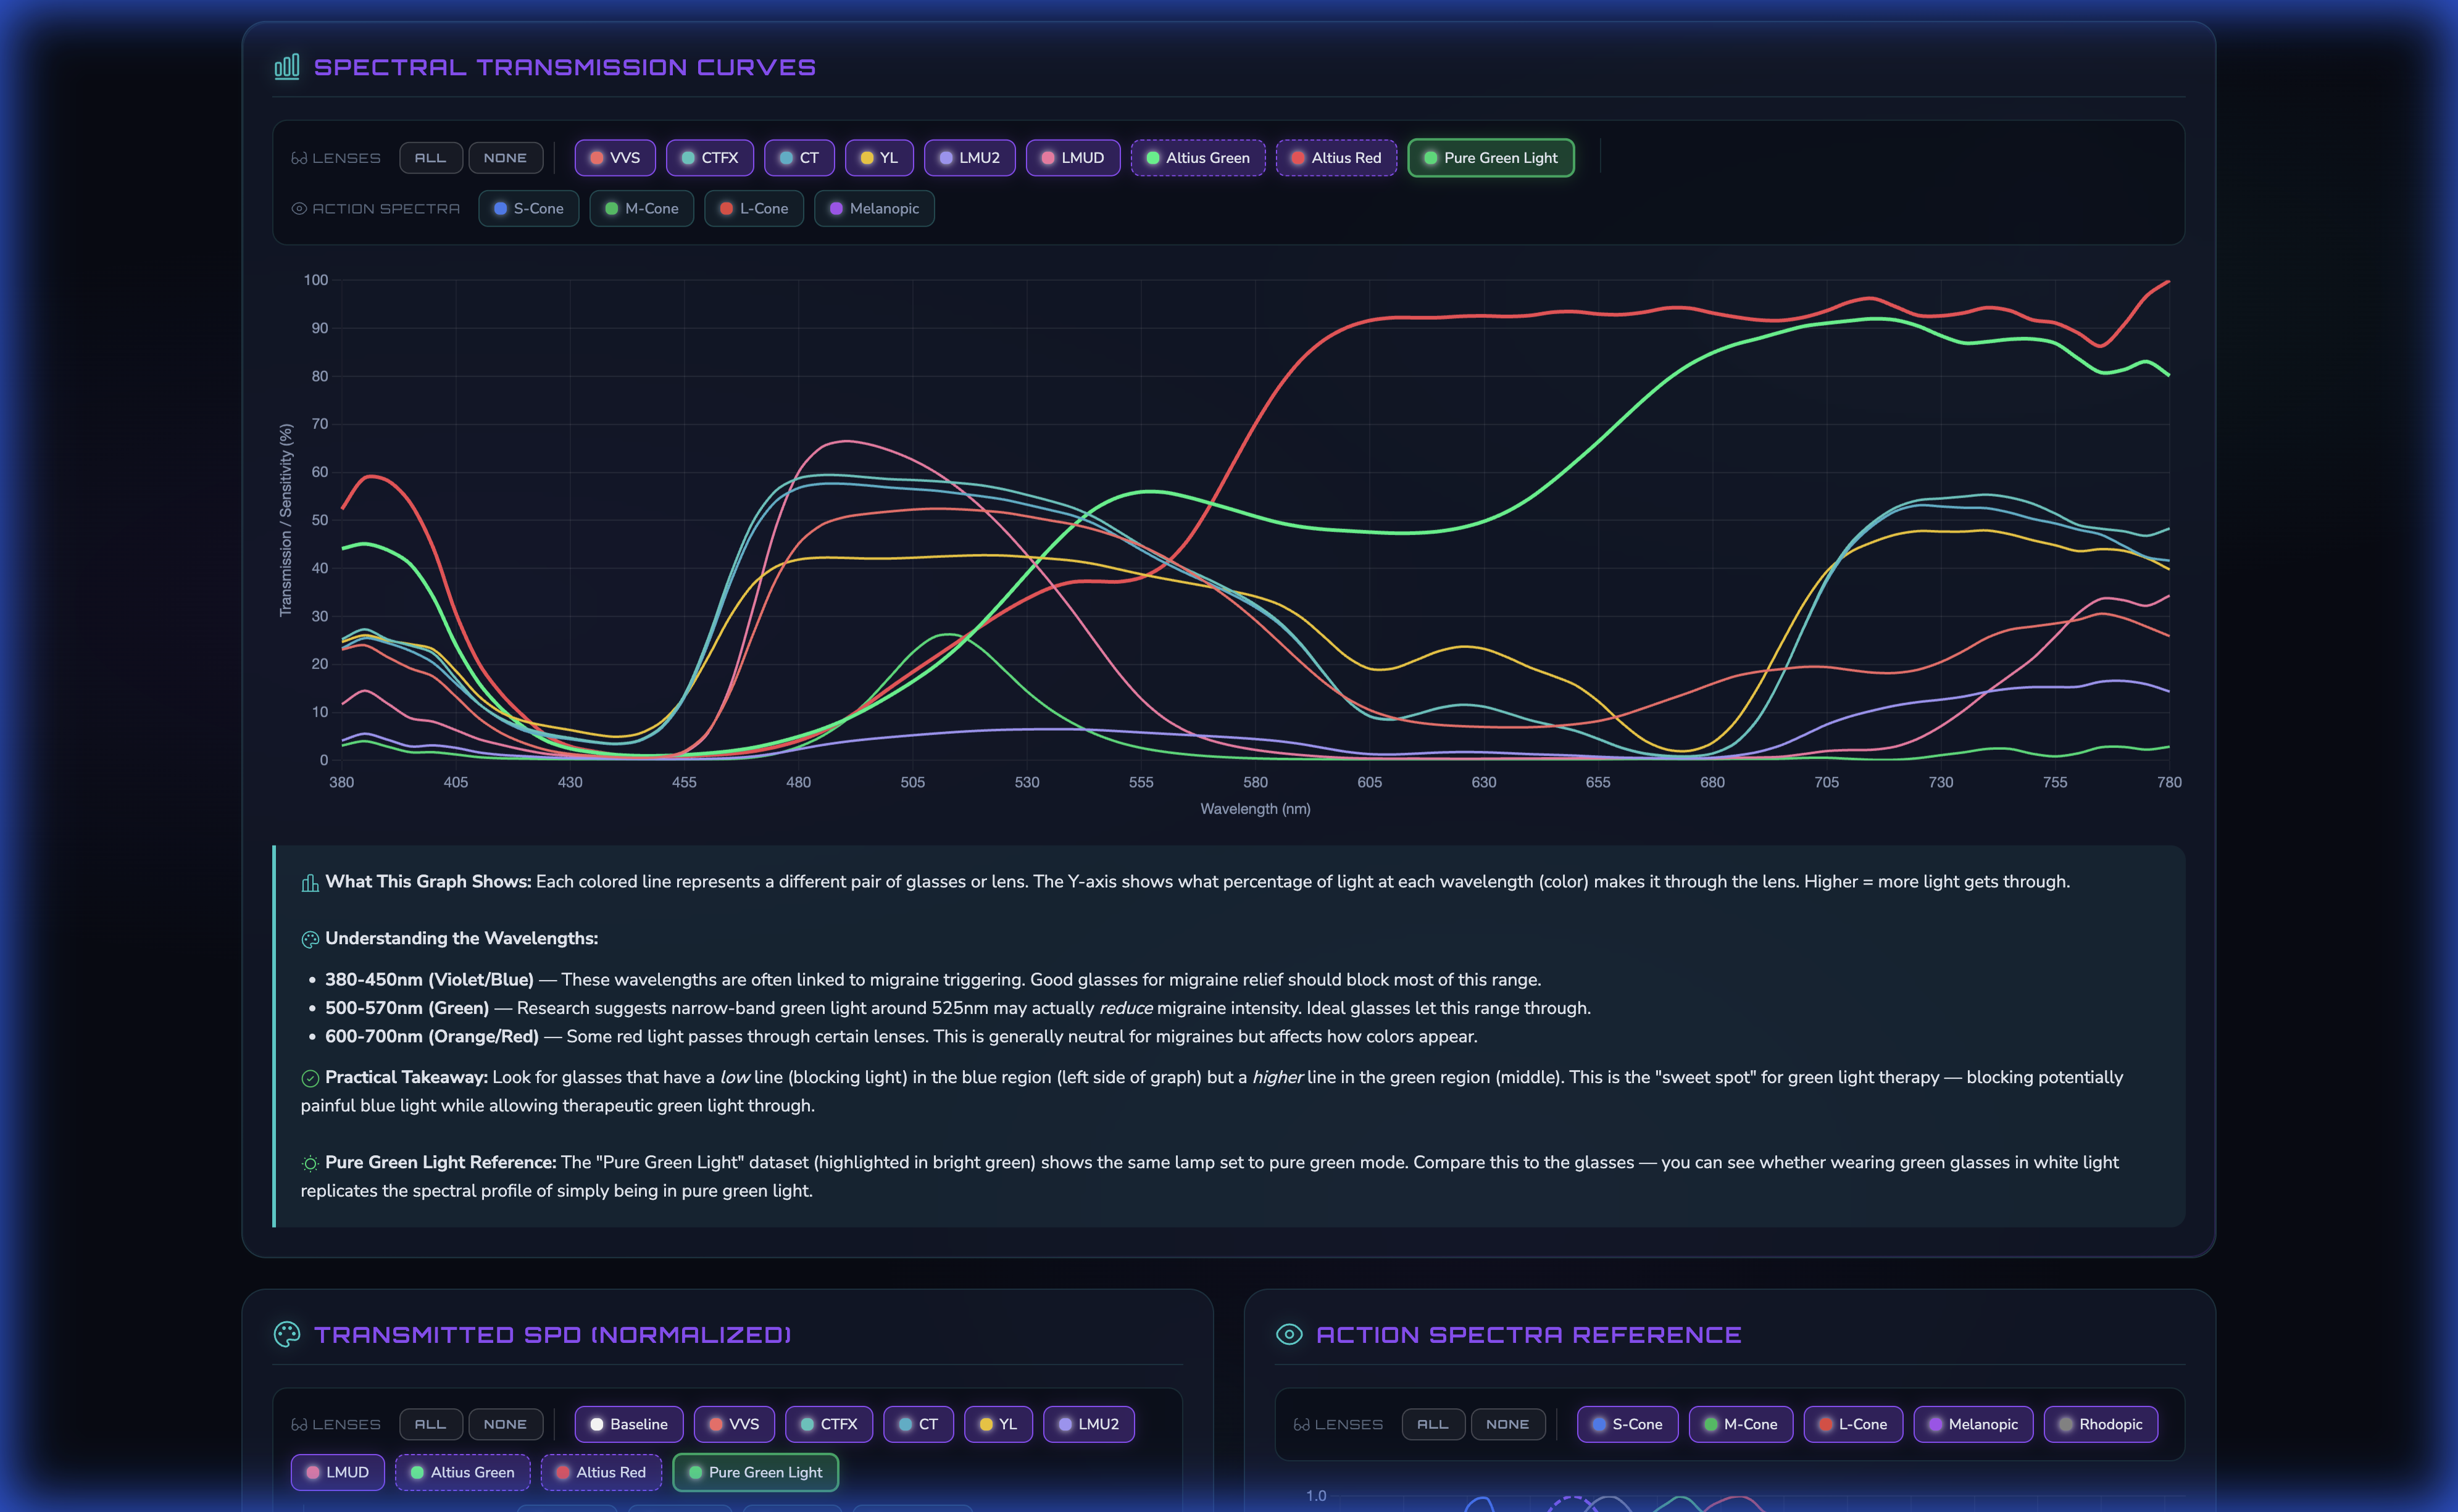The image size is (2458, 1512).
Task: Click the palette icon before 'Understanding the Wavelengths'
Action: [310, 939]
